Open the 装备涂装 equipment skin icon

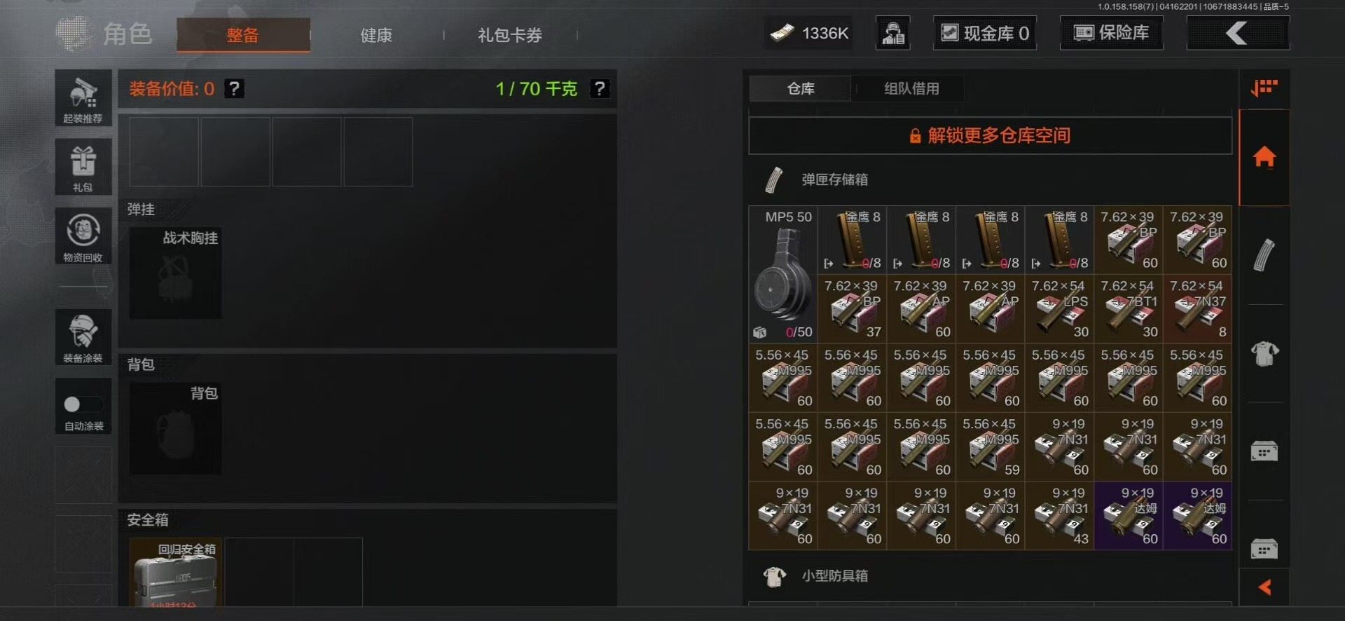[83, 337]
